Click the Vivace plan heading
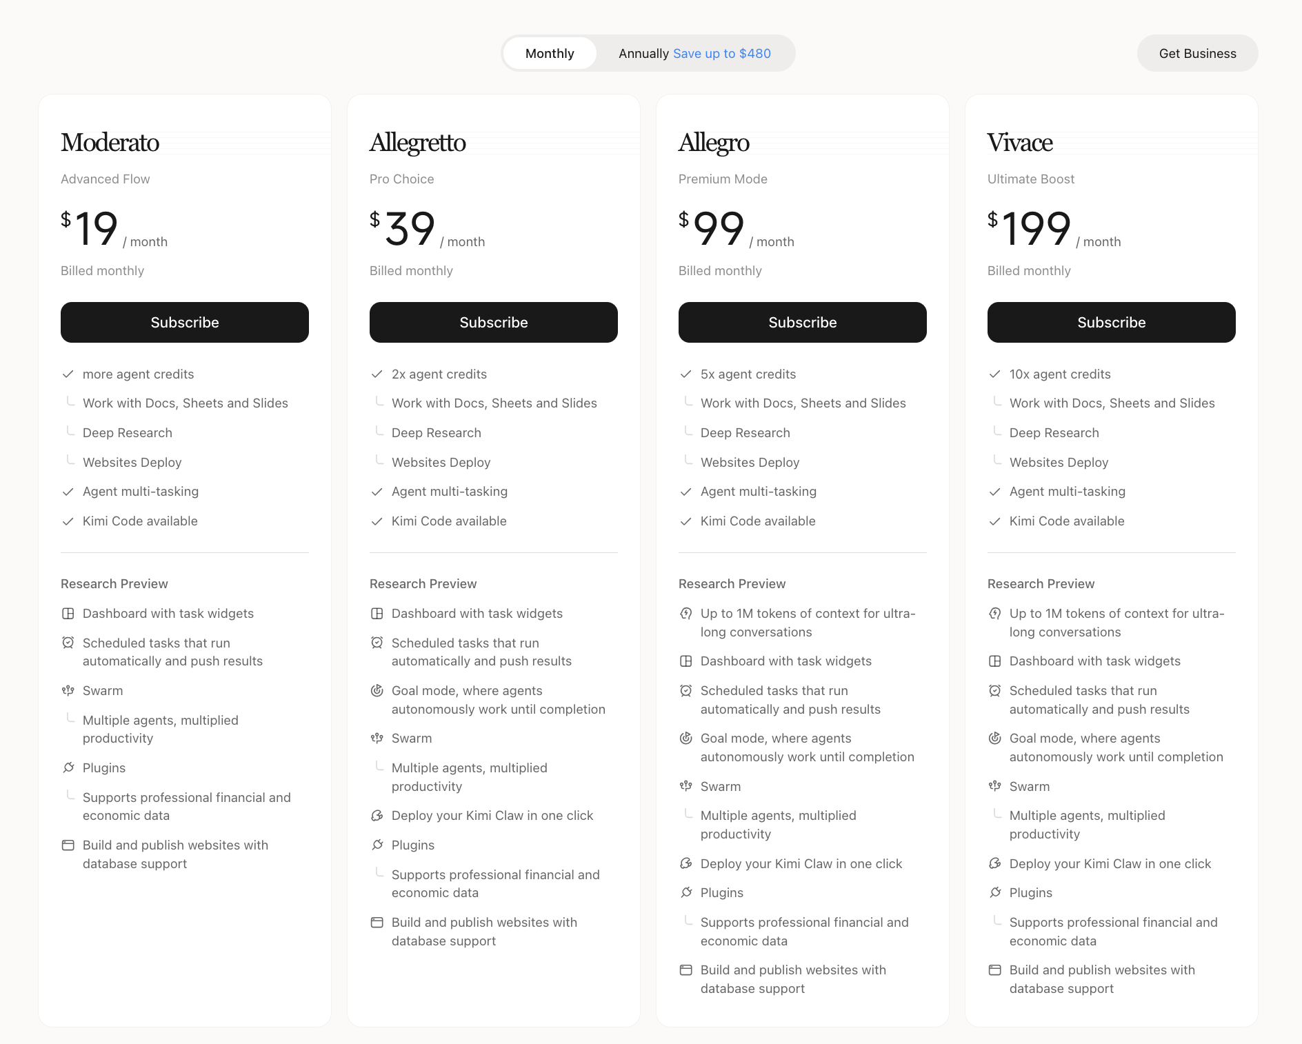 1020,143
